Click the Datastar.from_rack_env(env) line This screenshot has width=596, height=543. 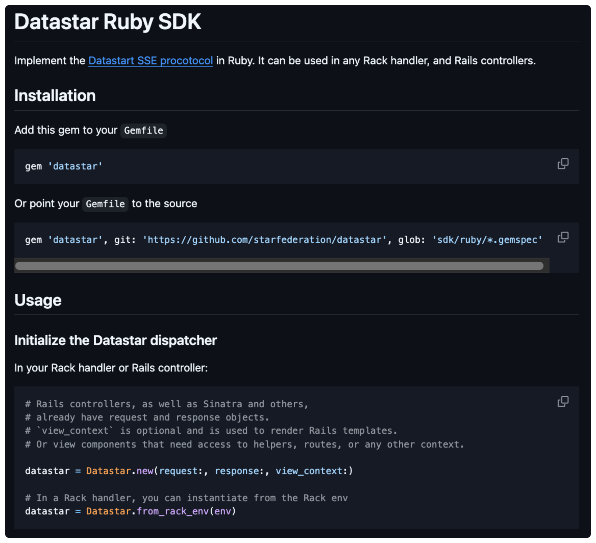[x=131, y=511]
